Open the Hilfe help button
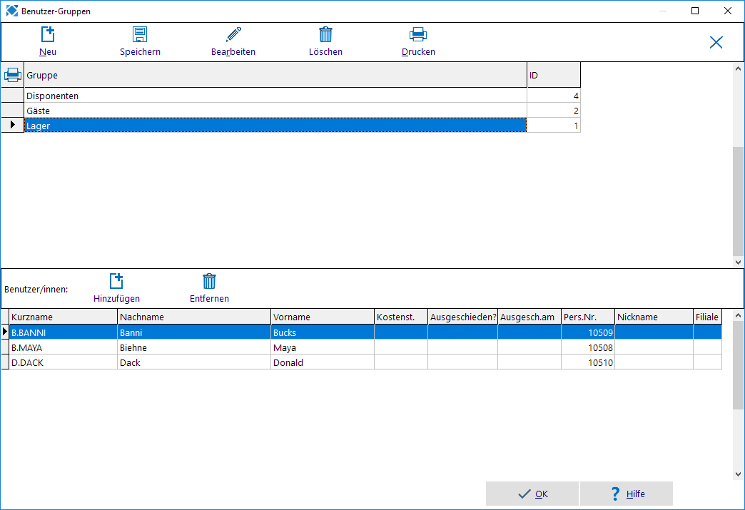 tap(627, 494)
